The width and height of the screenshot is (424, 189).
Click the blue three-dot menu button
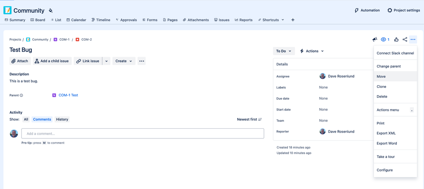[x=413, y=39]
